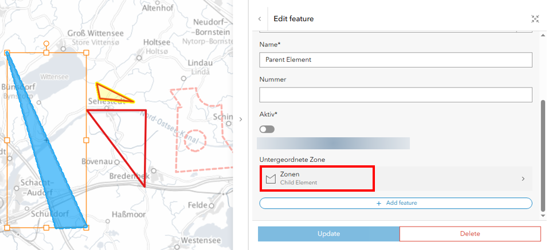Click the Delete button
Screen dimensions: 548x250
point(470,233)
